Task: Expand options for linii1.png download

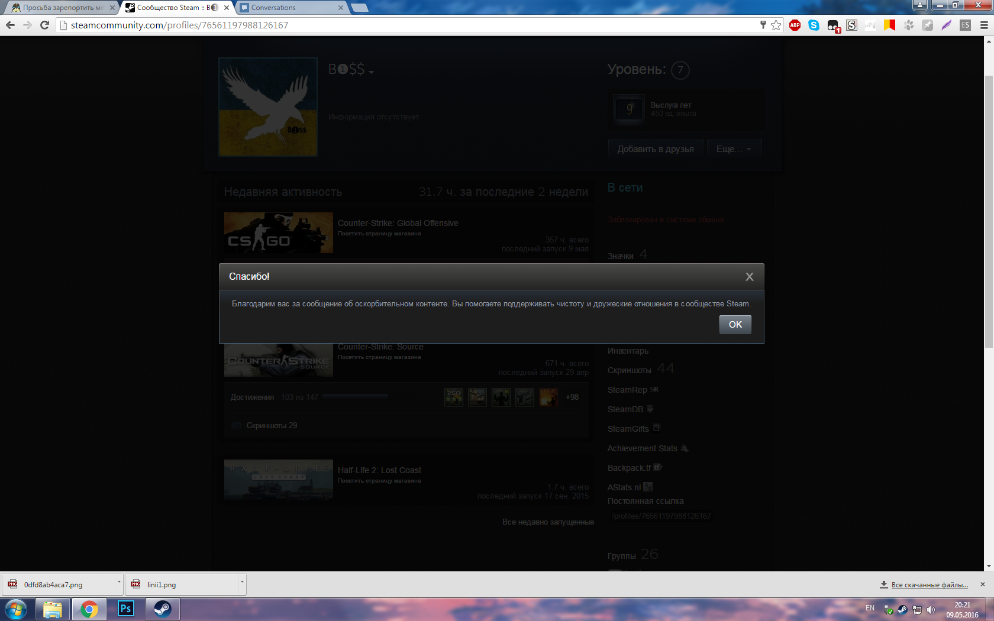Action: [242, 584]
